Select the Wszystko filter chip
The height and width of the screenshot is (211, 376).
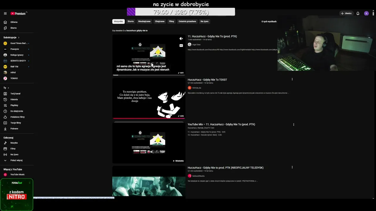coord(118,21)
